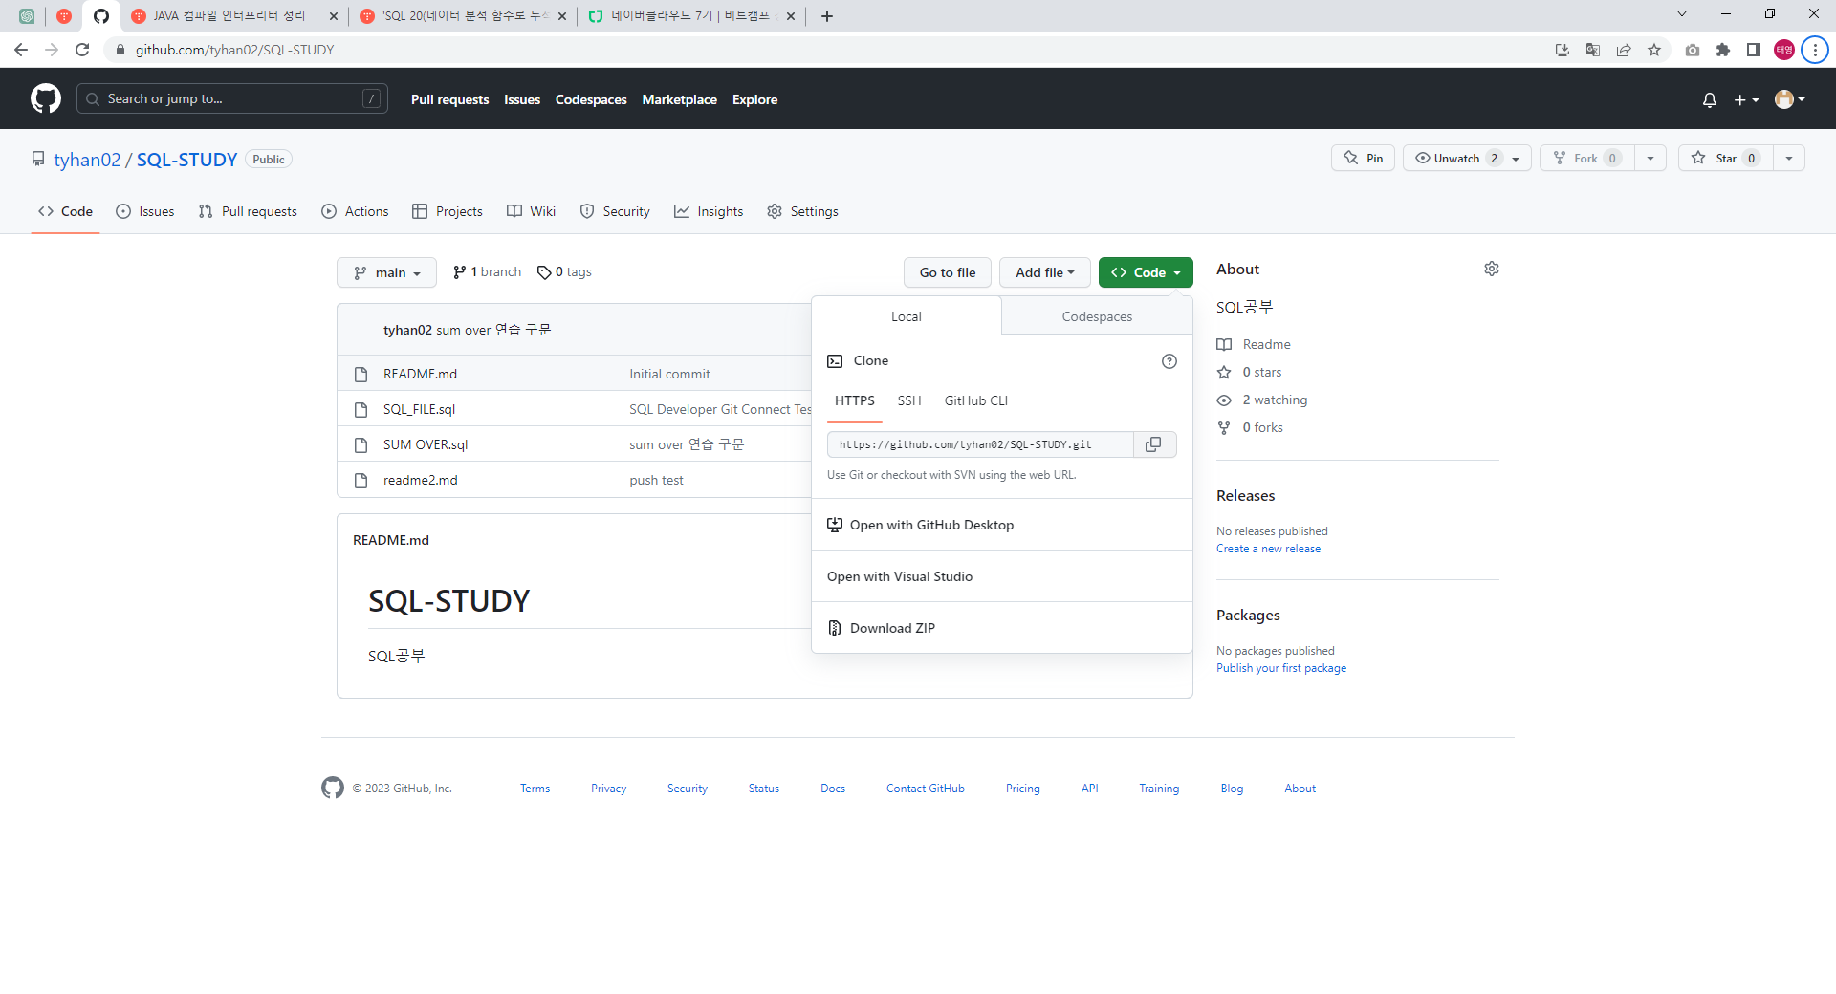Click the SQL_FILE.sql file icon
Image resolution: width=1836 pixels, height=994 pixels.
[x=361, y=409]
